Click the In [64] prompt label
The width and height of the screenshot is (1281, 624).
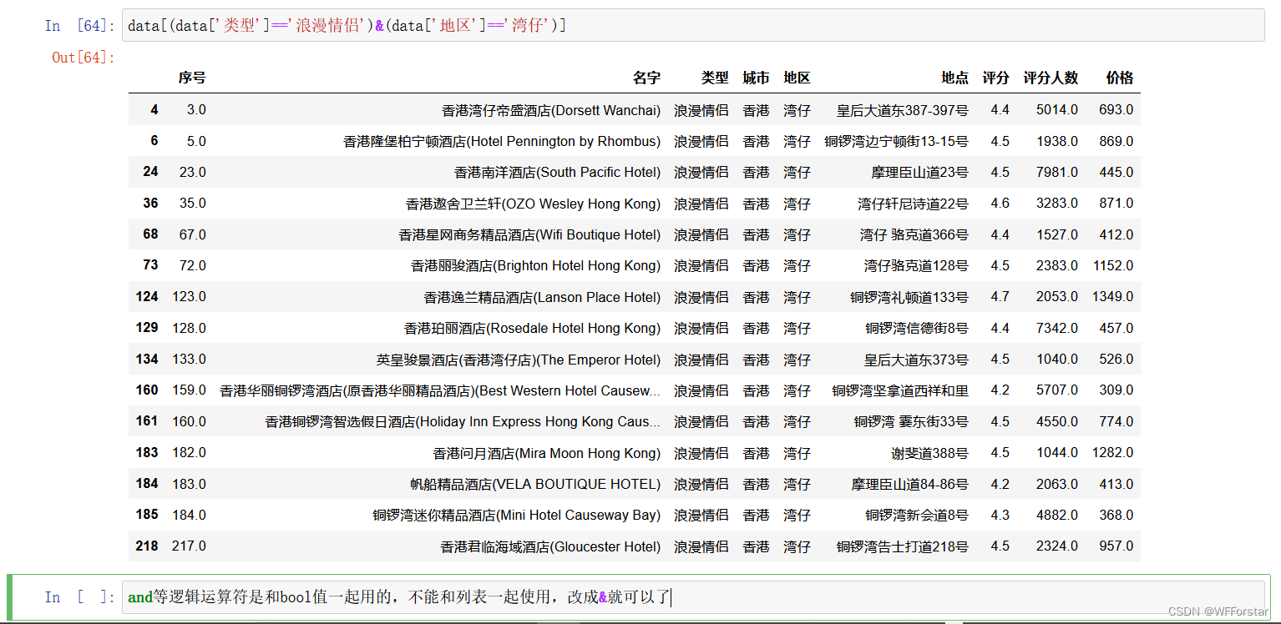[80, 26]
